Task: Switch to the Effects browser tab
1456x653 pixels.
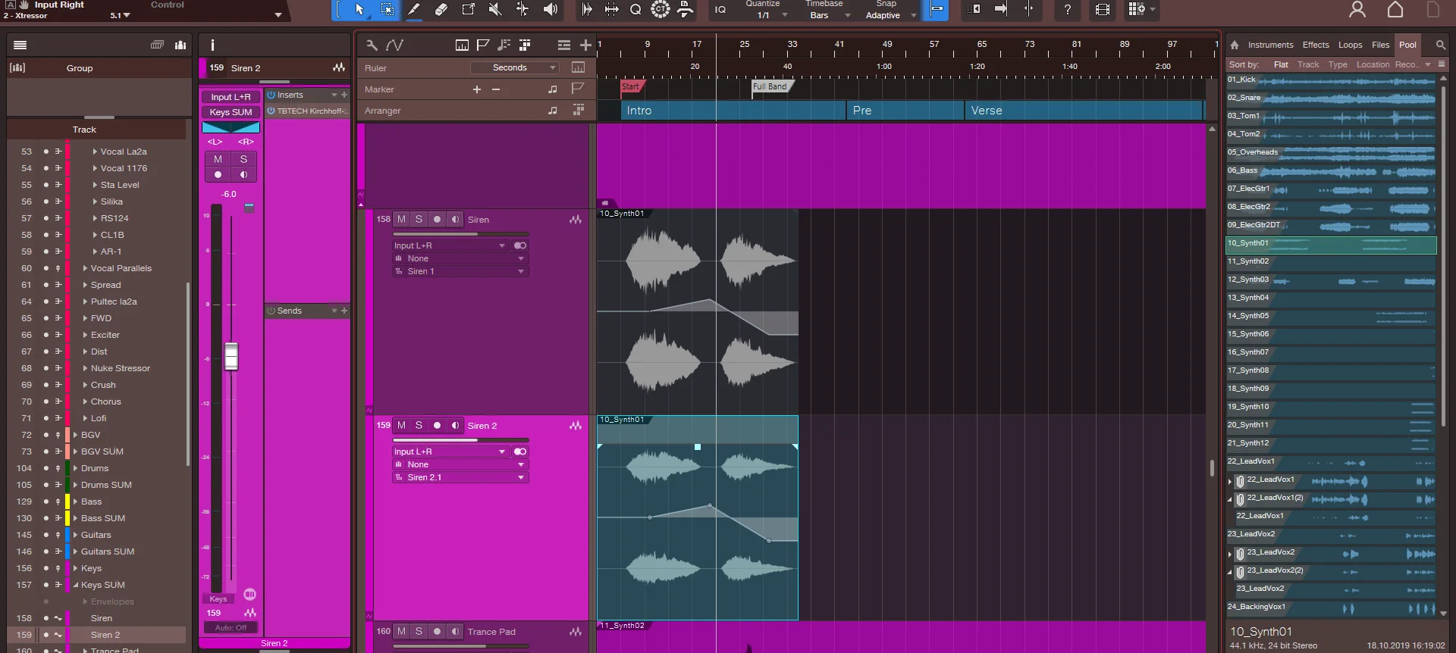Action: [x=1316, y=45]
